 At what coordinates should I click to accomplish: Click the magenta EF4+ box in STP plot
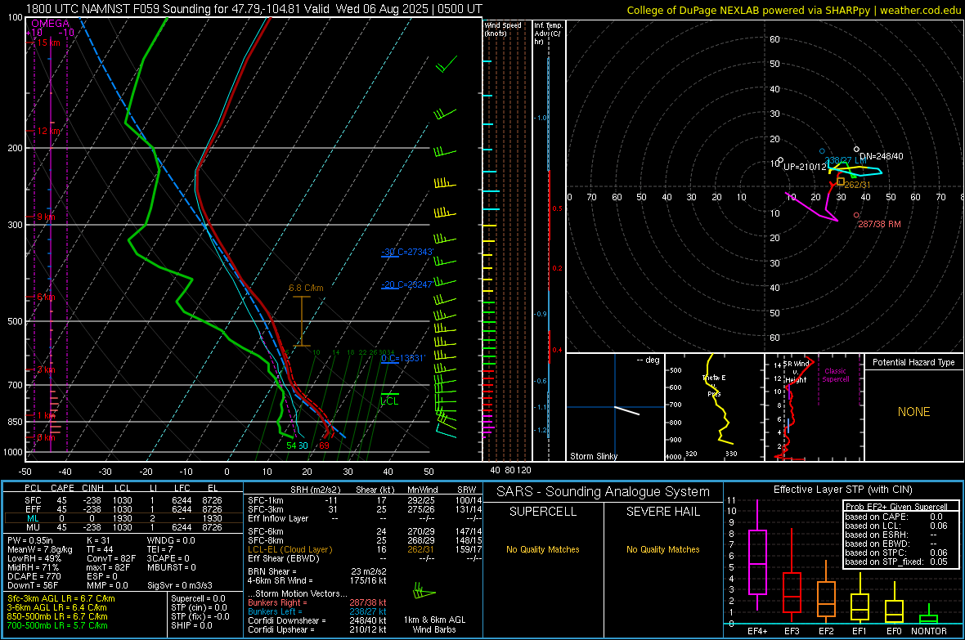(x=757, y=562)
